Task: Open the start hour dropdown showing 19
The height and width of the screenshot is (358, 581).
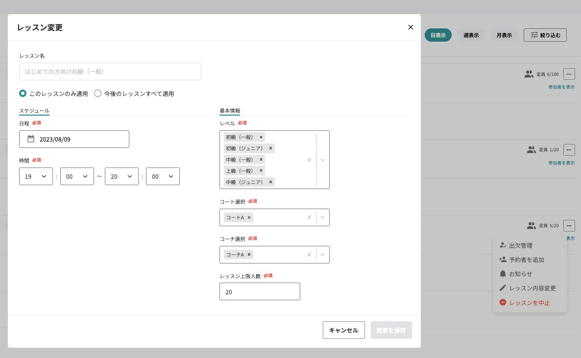Action: 36,176
